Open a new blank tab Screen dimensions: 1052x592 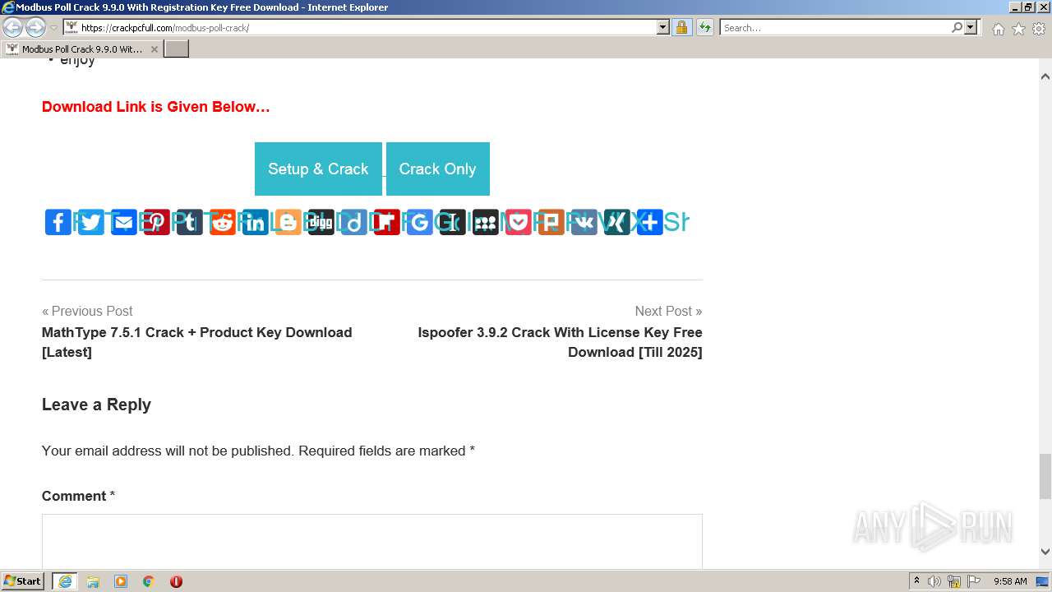(x=177, y=49)
